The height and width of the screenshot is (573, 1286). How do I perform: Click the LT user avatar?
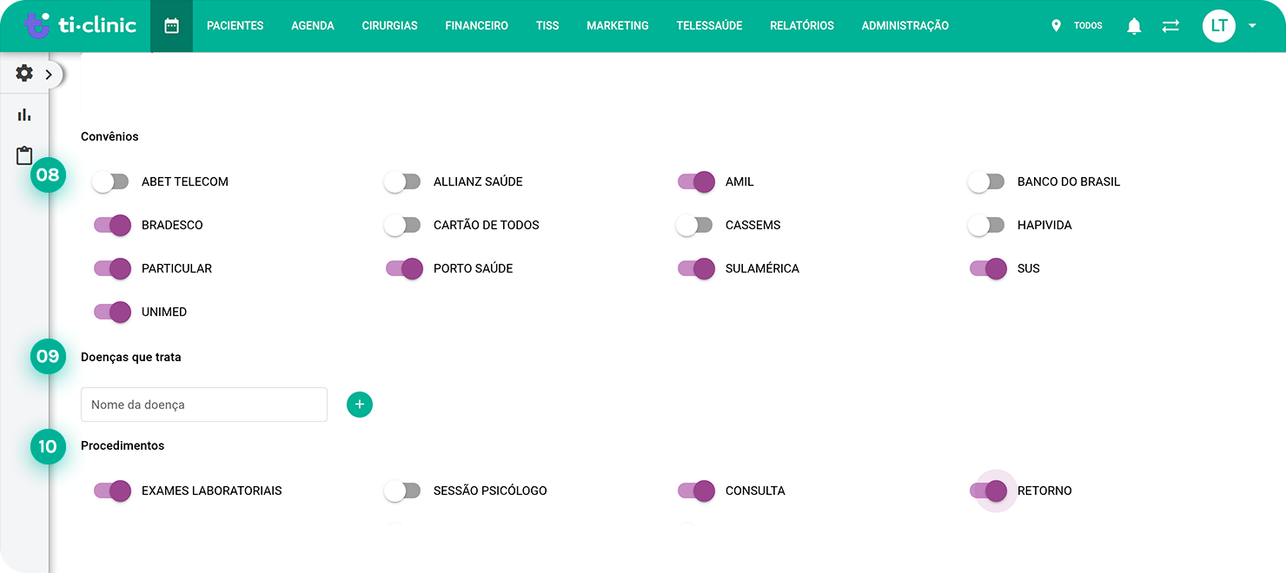[1219, 26]
